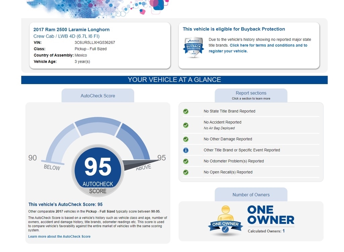The height and width of the screenshot is (252, 344).
Task: Open Learn more about the AutoCheck Score
Action: [x=59, y=237]
